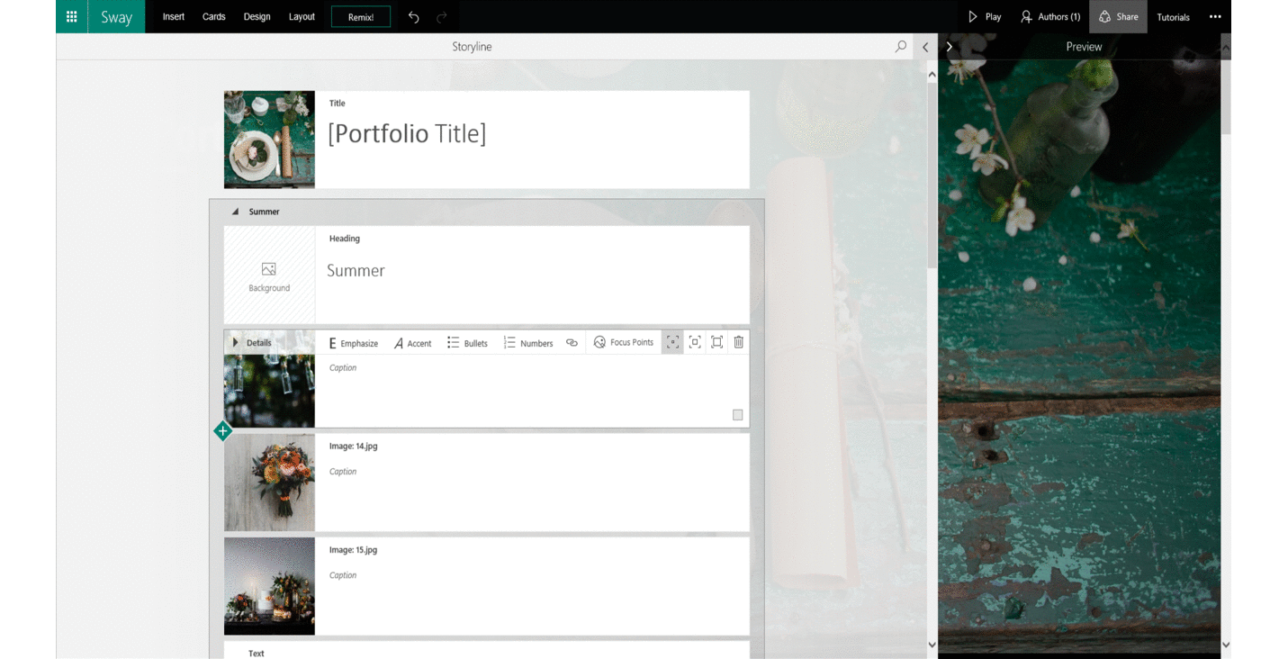Expand the Preview pane with its chevron
This screenshot has width=1288, height=659.
(949, 46)
